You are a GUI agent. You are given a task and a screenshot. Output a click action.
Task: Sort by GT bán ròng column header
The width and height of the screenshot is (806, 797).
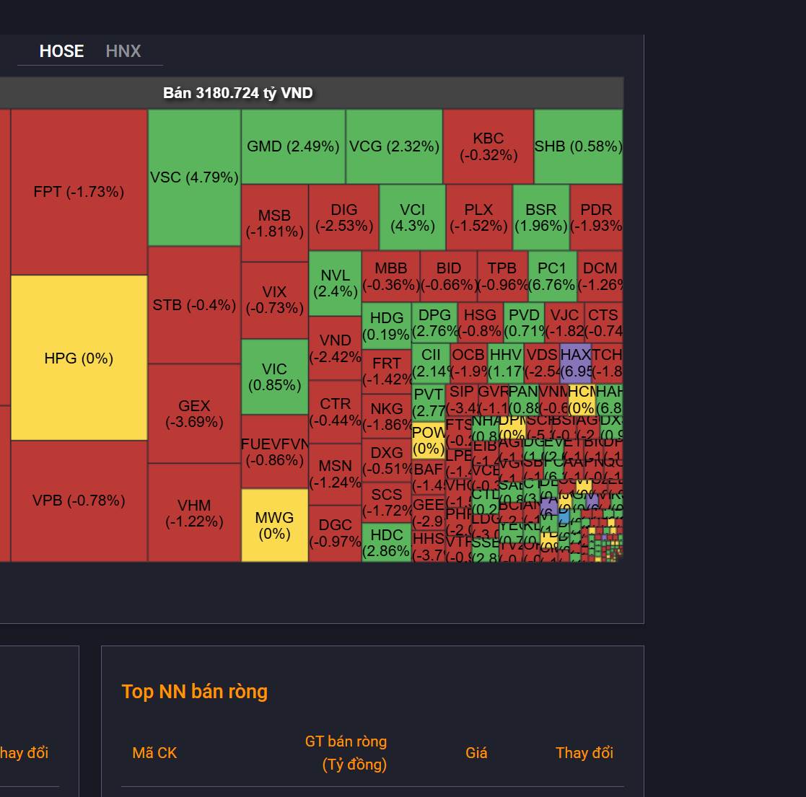(x=346, y=753)
